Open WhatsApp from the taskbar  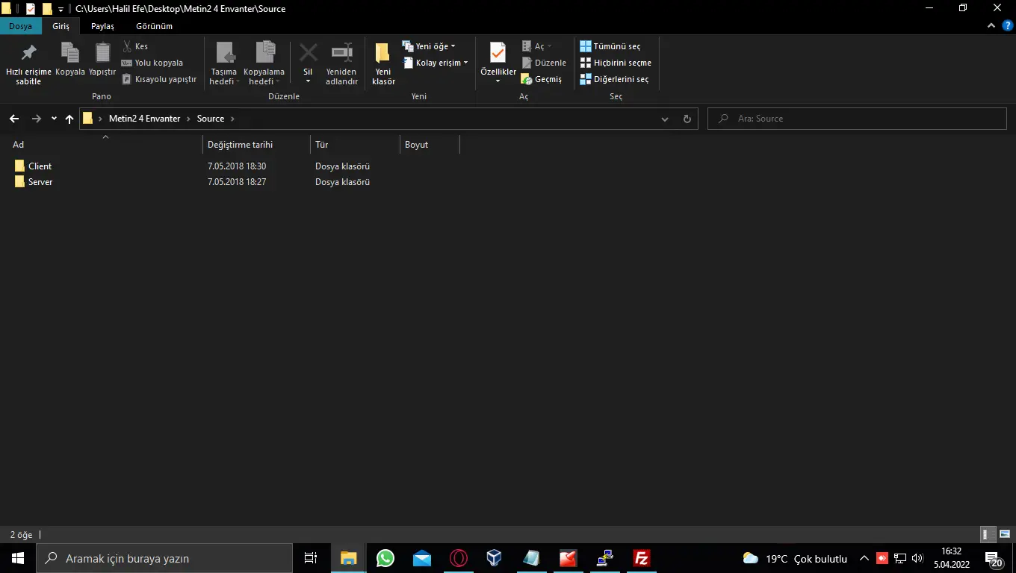385,558
